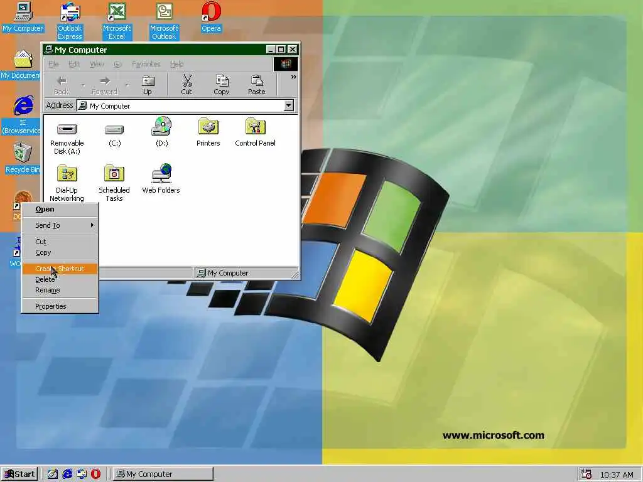643x482 pixels.
Task: Open the Address bar dropdown arrow
Action: (x=289, y=105)
